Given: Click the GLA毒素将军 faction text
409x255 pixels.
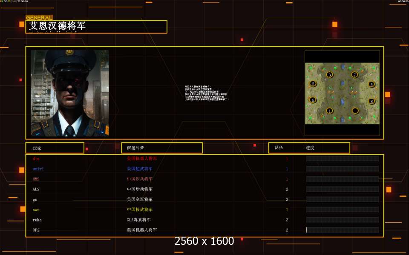Looking at the screenshot, I should pyautogui.click(x=139, y=220).
